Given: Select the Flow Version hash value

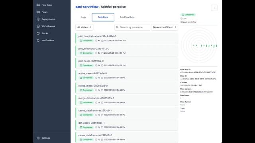Looking at the screenshot, I should (x=196, y=92).
